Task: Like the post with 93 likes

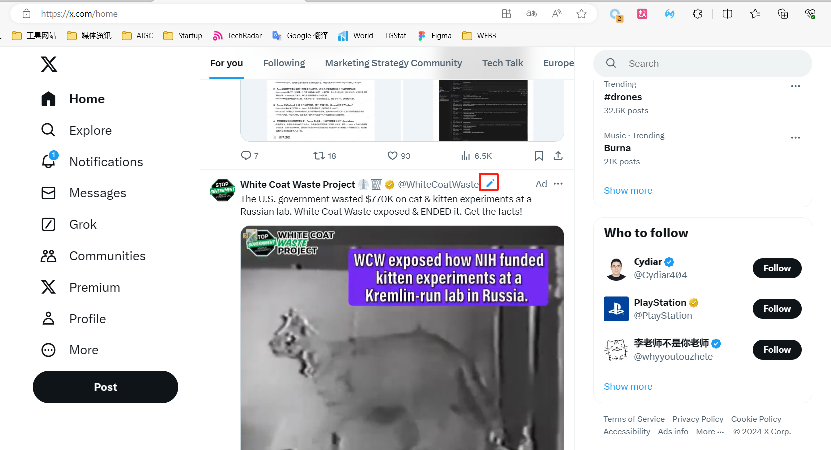Action: point(393,156)
